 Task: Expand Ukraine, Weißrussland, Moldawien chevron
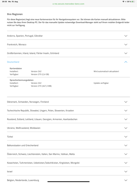tap(126, 128)
